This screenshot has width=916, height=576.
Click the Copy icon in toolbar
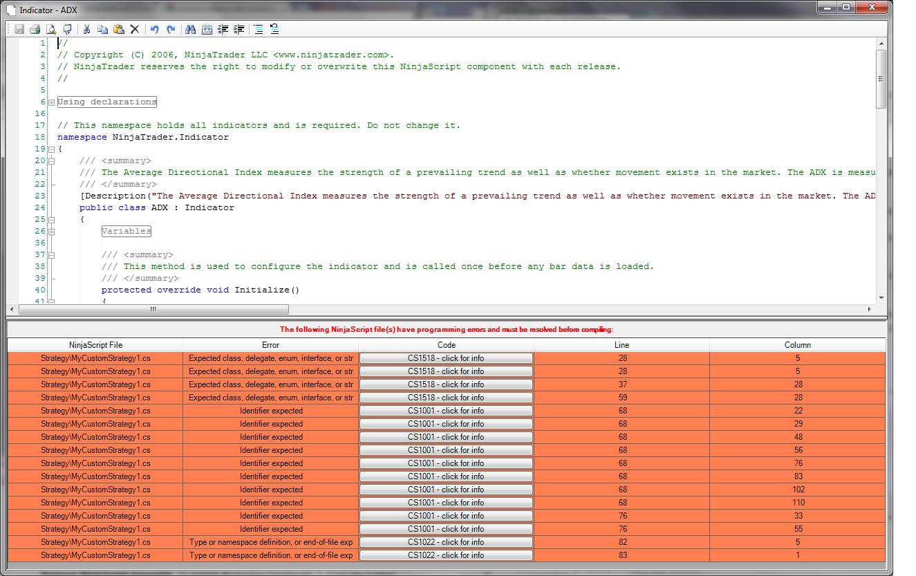pos(102,29)
